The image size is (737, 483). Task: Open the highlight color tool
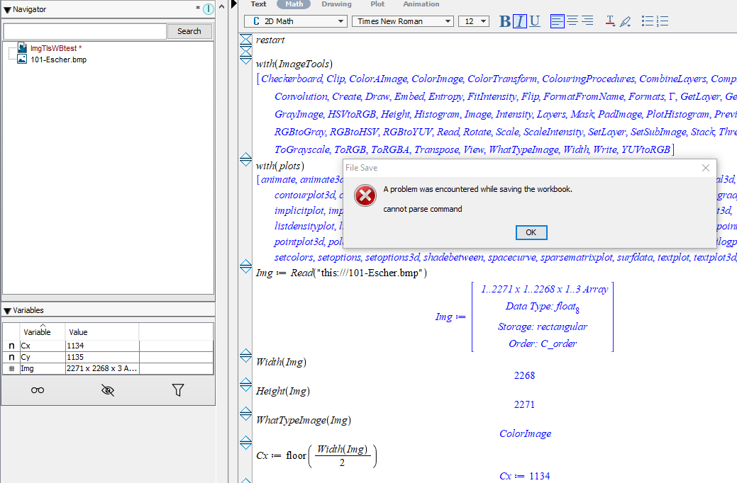click(625, 21)
